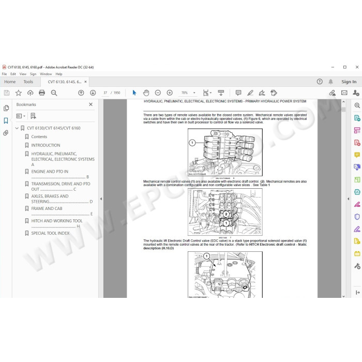
Task: Send file by email icon
Action: (344, 93)
